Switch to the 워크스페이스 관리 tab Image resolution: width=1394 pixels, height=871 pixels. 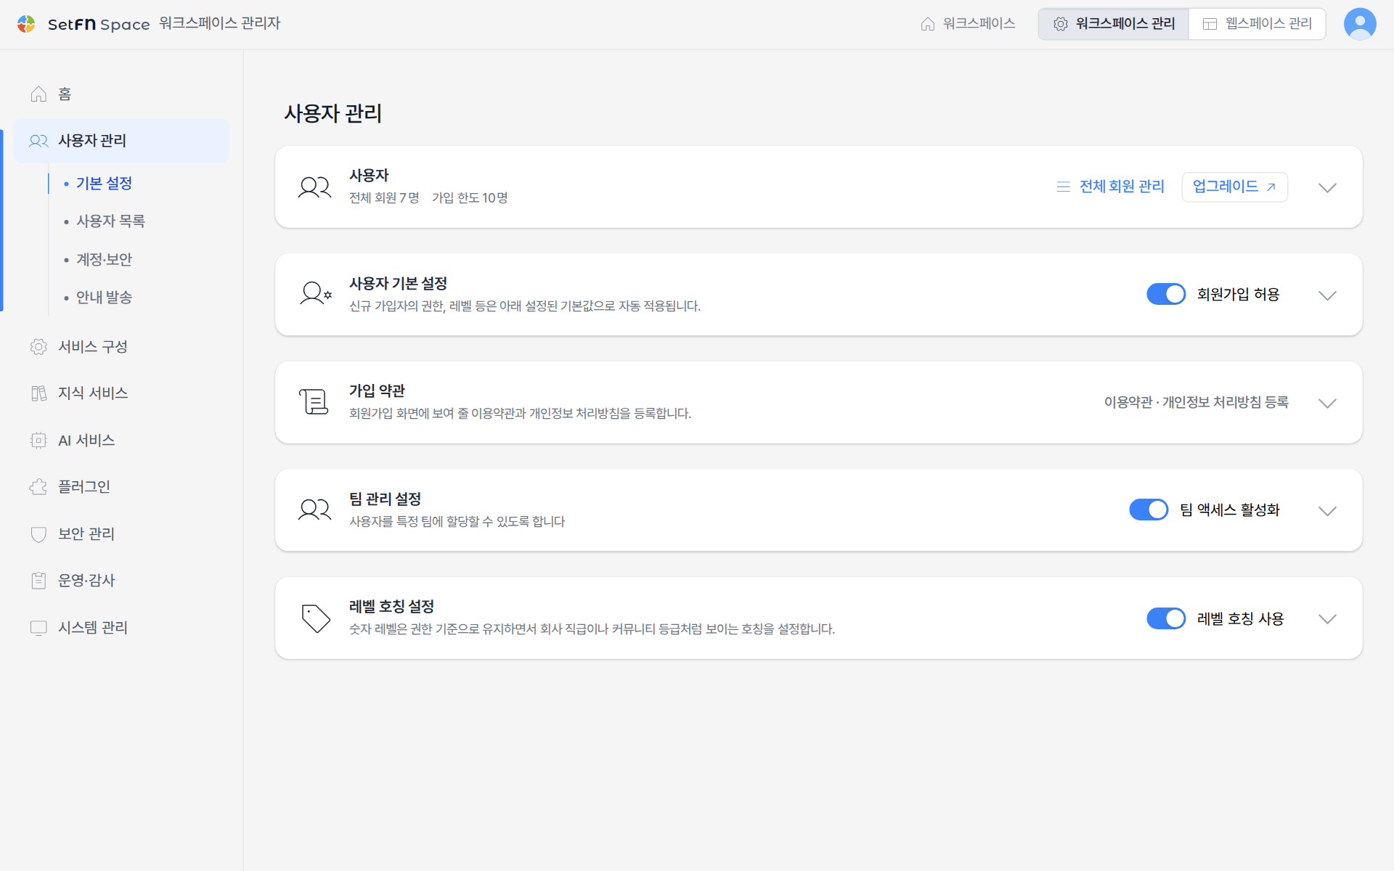(1114, 24)
